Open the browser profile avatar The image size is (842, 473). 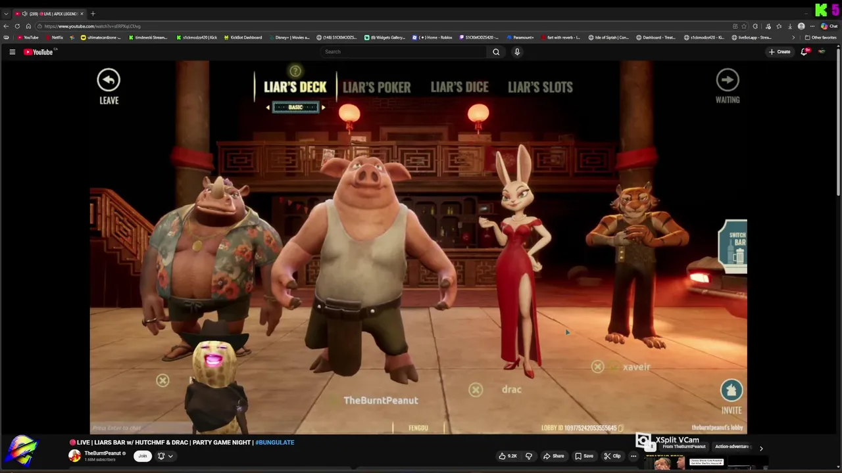pos(801,26)
